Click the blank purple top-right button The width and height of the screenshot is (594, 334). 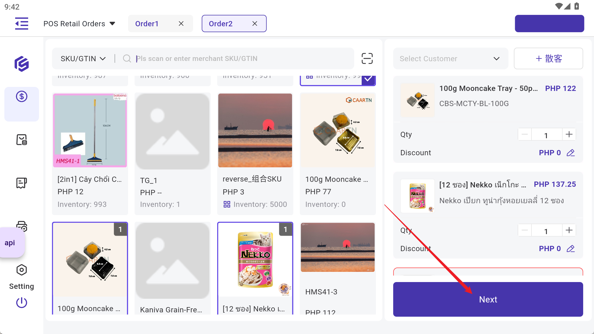549,24
